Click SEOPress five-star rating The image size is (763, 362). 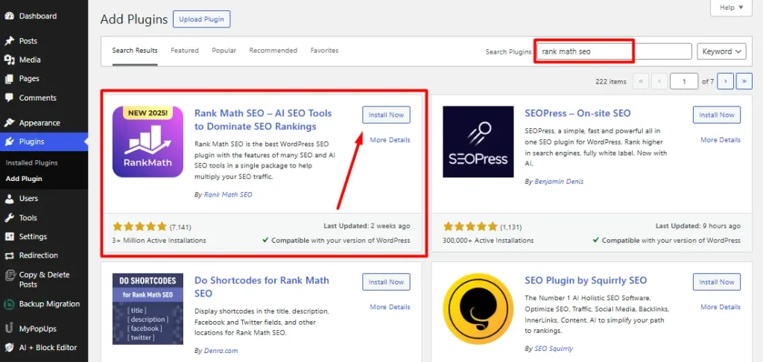pos(470,226)
